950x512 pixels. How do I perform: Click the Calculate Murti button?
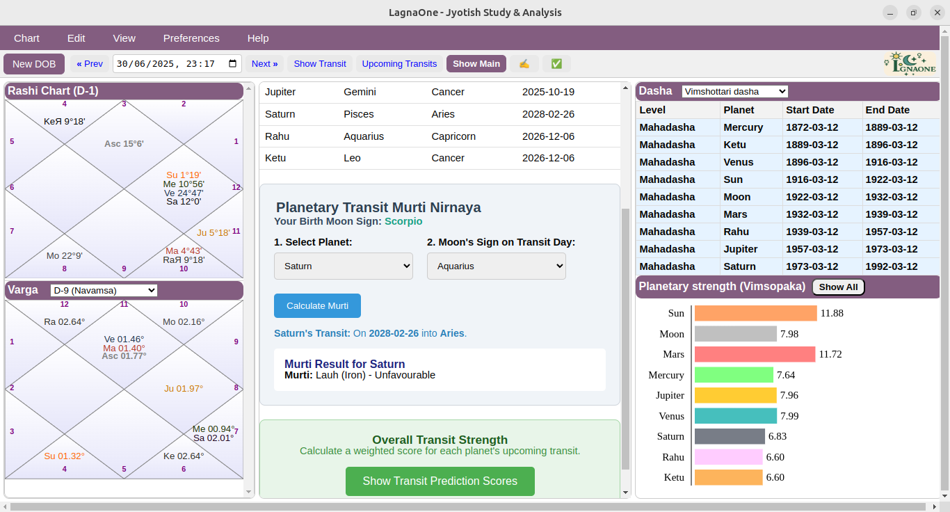click(317, 306)
